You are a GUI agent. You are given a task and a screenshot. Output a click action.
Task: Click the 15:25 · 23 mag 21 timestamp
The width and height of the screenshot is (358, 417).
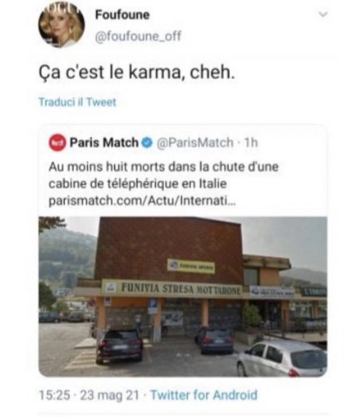point(89,395)
